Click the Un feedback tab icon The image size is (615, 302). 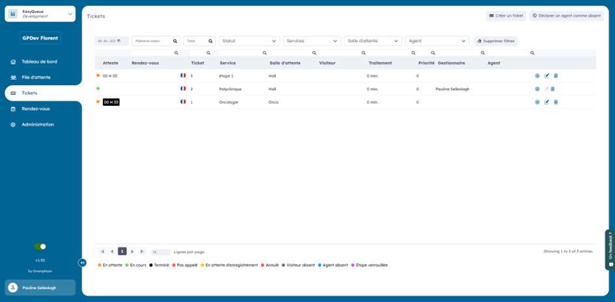tap(610, 264)
